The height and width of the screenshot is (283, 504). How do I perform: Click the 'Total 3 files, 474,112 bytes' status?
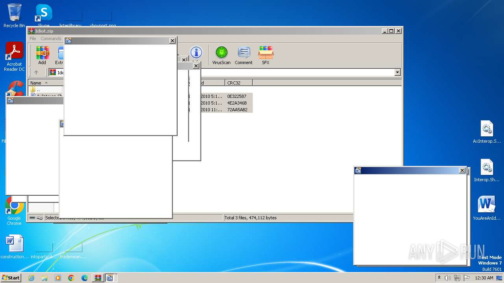[251, 218]
